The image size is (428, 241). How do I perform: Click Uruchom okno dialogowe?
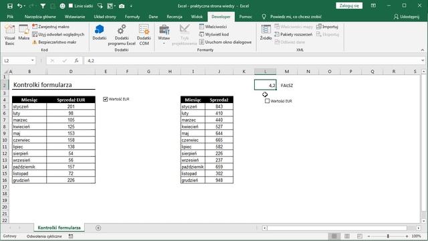click(x=225, y=42)
